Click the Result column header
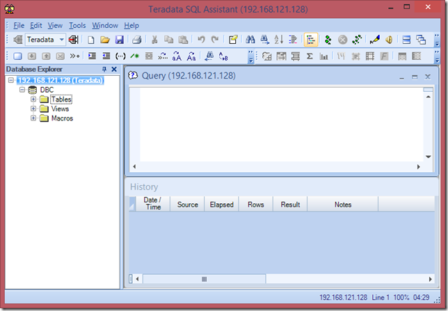This screenshot has height=311, width=448. point(290,204)
